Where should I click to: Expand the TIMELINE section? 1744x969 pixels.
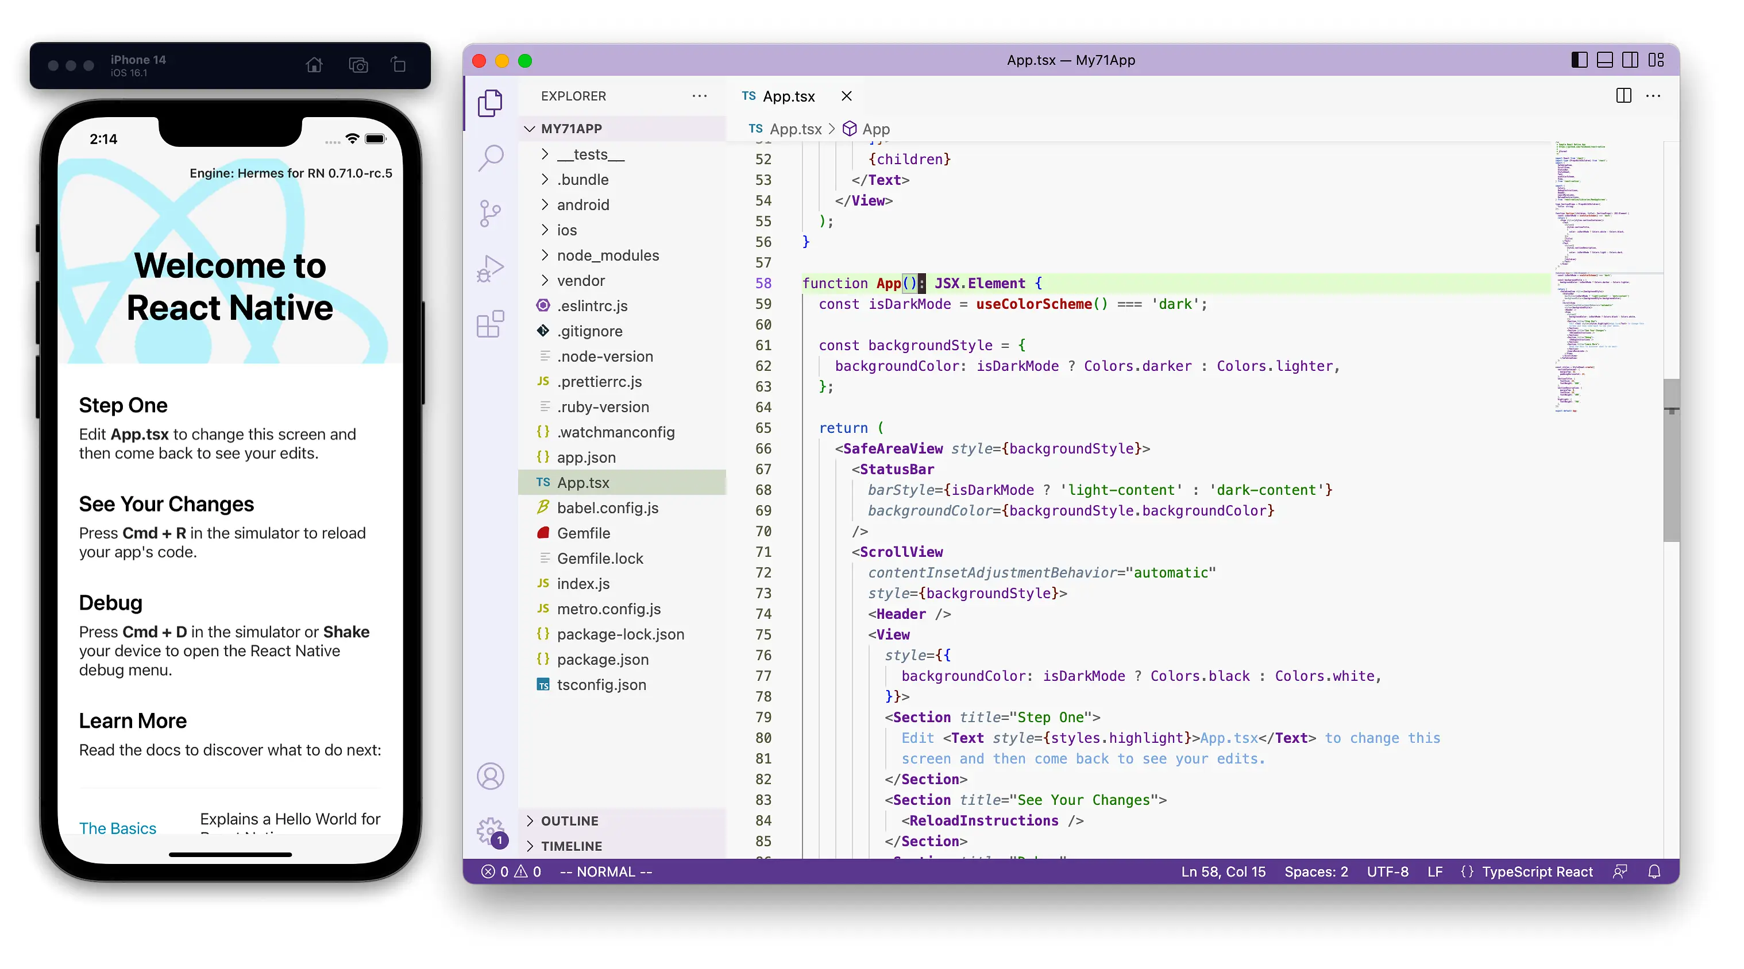click(x=622, y=846)
